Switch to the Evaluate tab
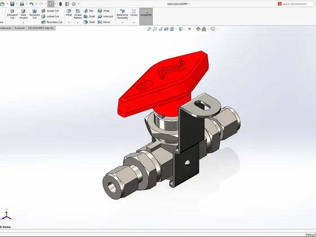The width and height of the screenshot is (316, 237). (x=20, y=28)
